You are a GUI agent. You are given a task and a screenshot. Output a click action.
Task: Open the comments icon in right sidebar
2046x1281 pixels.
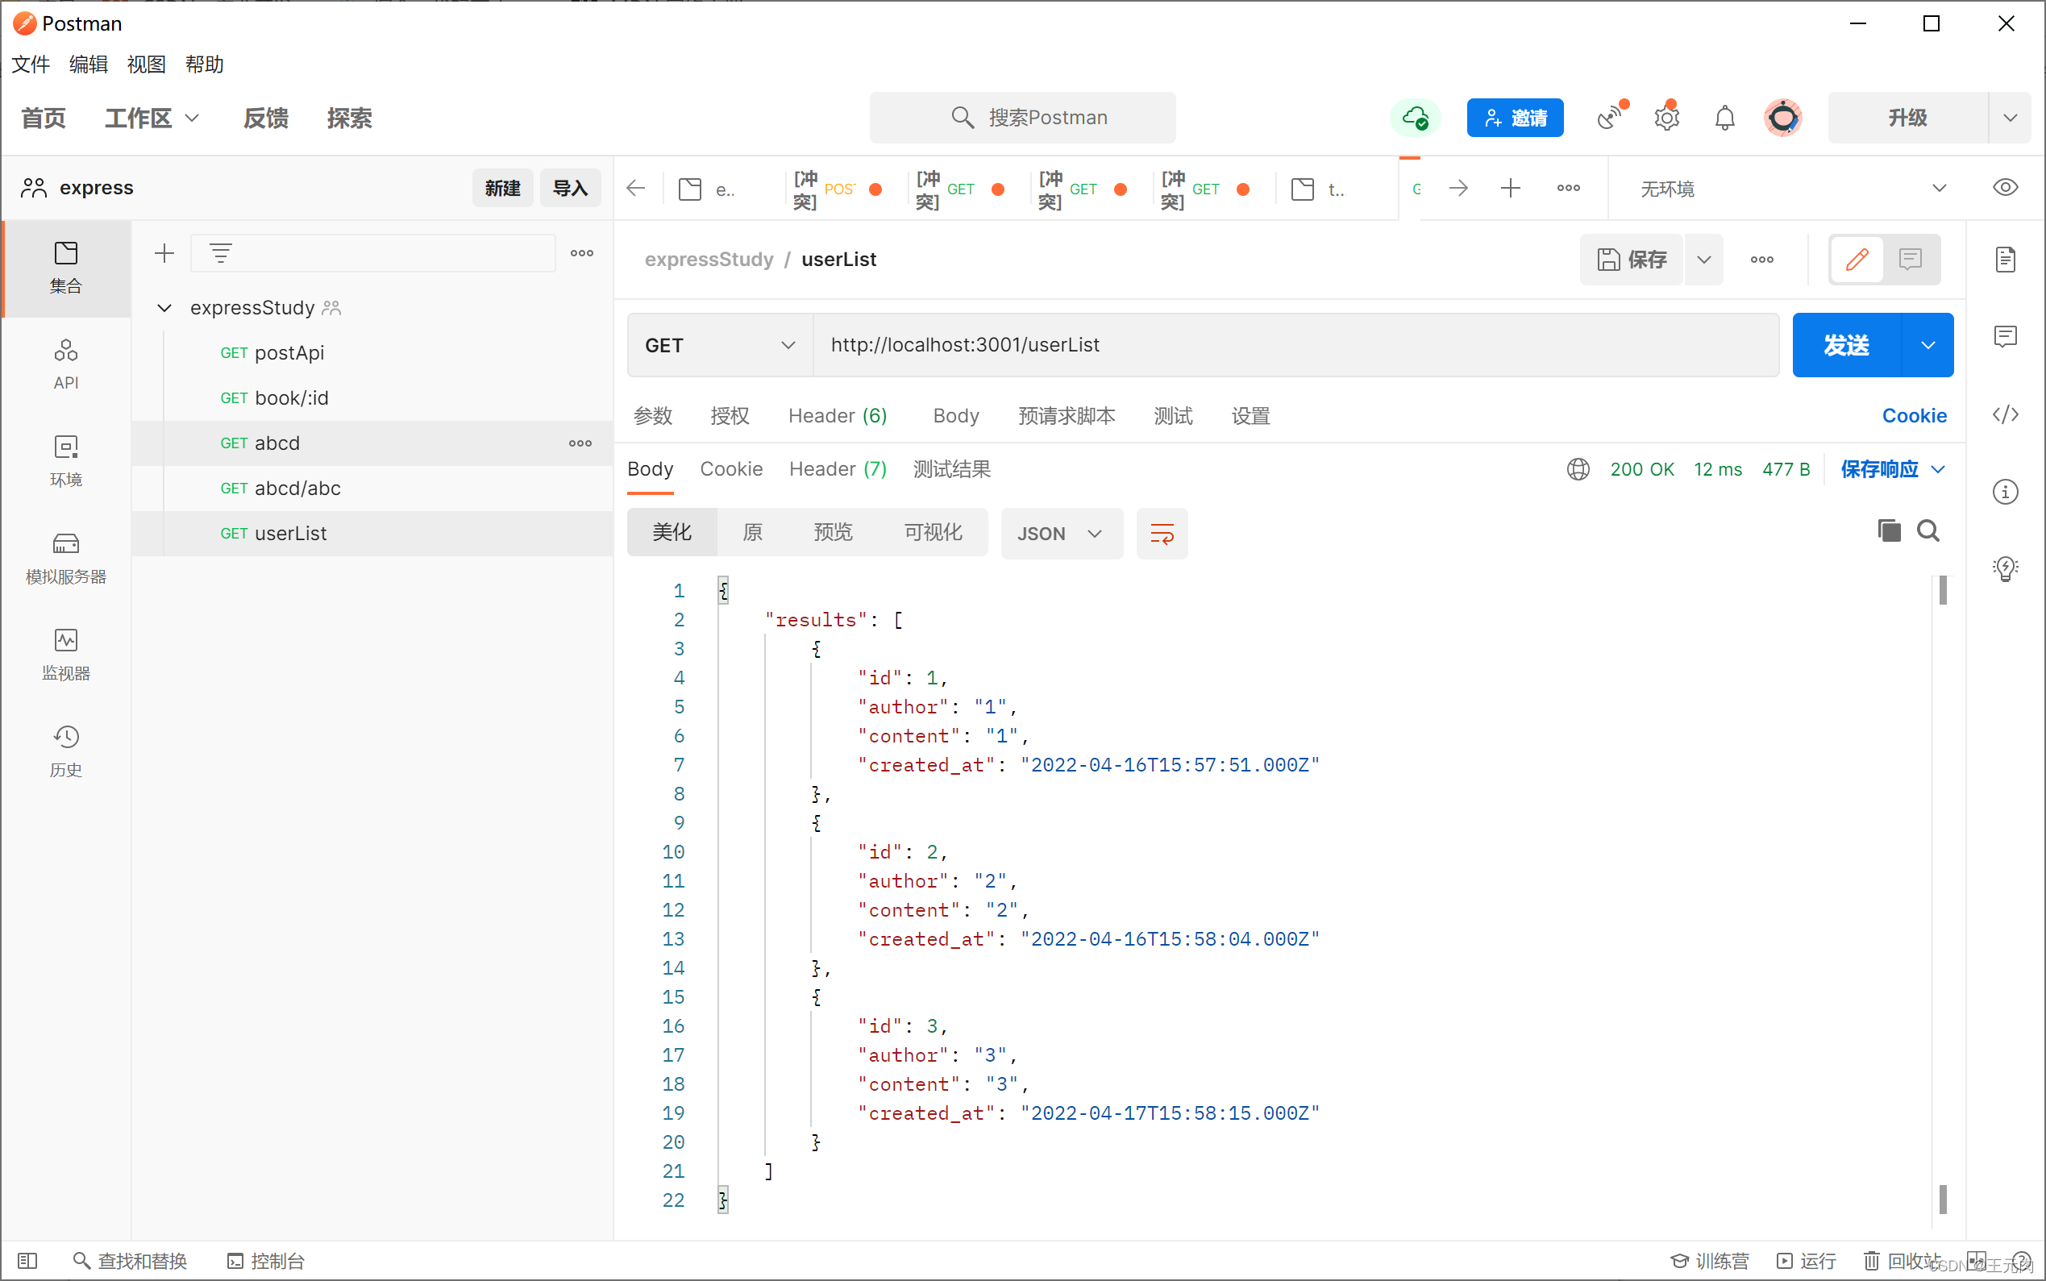(2006, 336)
